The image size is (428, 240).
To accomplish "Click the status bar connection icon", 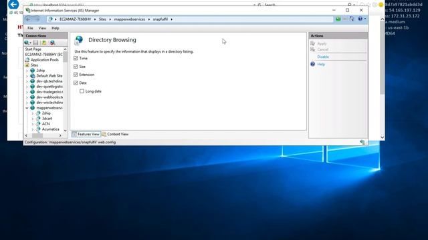I will 362,142.
